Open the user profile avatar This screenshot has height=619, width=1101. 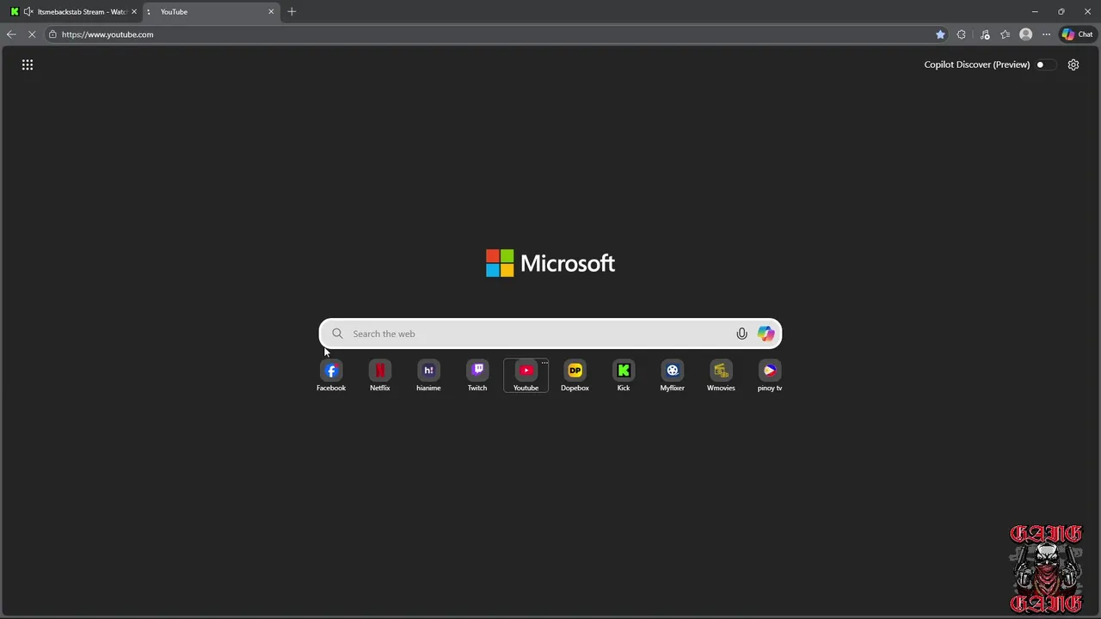coord(1025,34)
